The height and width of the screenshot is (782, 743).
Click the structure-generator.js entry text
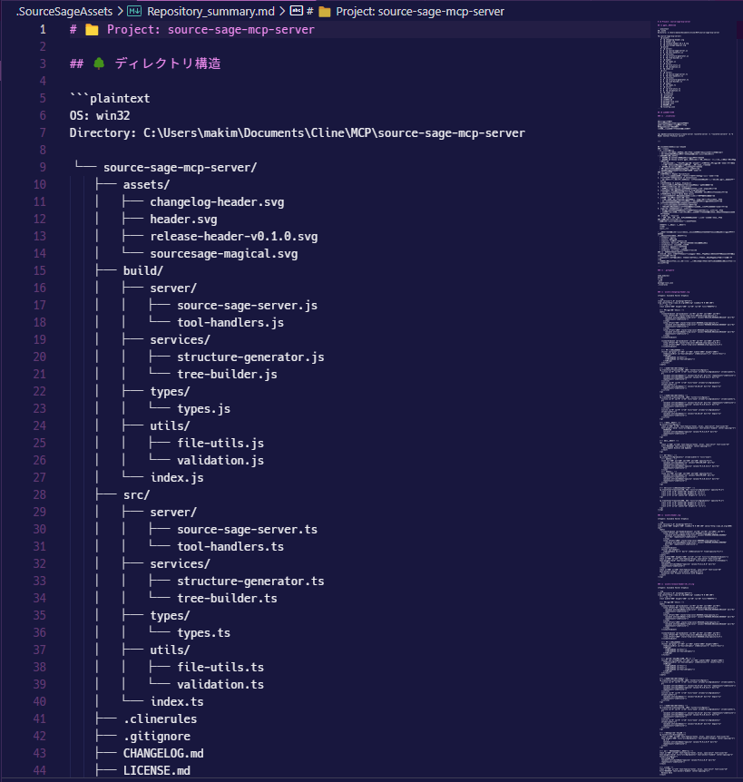click(x=250, y=357)
